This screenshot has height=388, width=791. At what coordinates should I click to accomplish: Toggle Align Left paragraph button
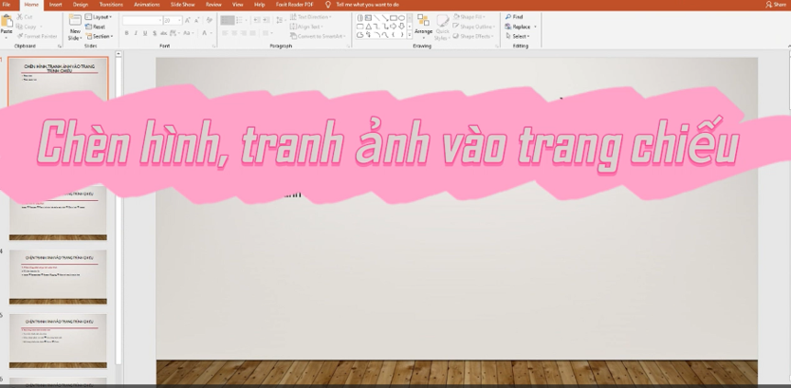(225, 33)
